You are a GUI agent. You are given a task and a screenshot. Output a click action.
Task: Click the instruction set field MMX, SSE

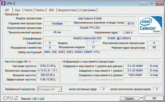(x=102, y=53)
